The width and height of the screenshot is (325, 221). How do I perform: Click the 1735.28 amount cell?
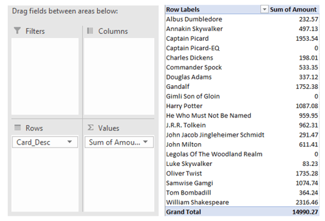pyautogui.click(x=307, y=173)
